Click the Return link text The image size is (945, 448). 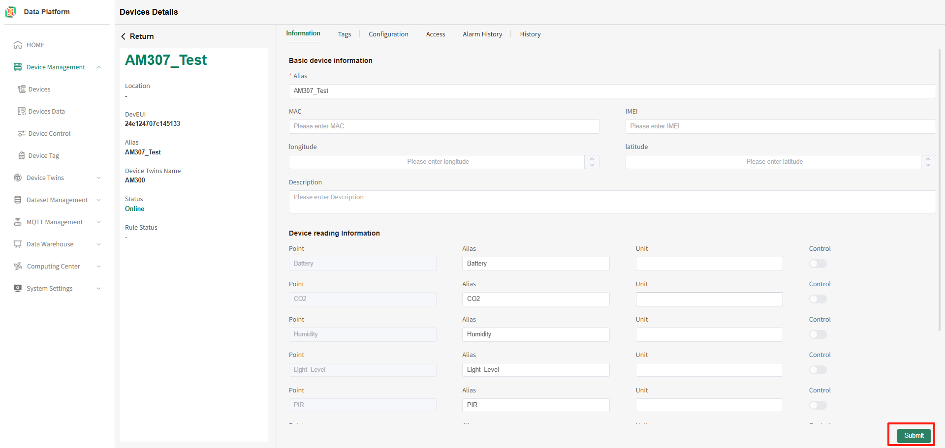[x=142, y=36]
